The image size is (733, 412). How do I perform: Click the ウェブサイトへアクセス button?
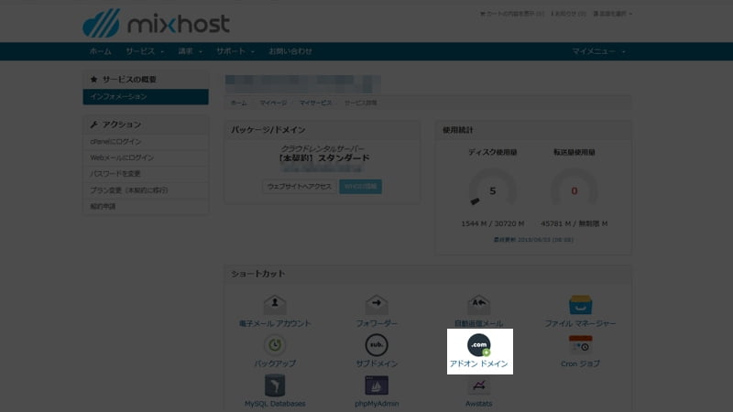[297, 186]
